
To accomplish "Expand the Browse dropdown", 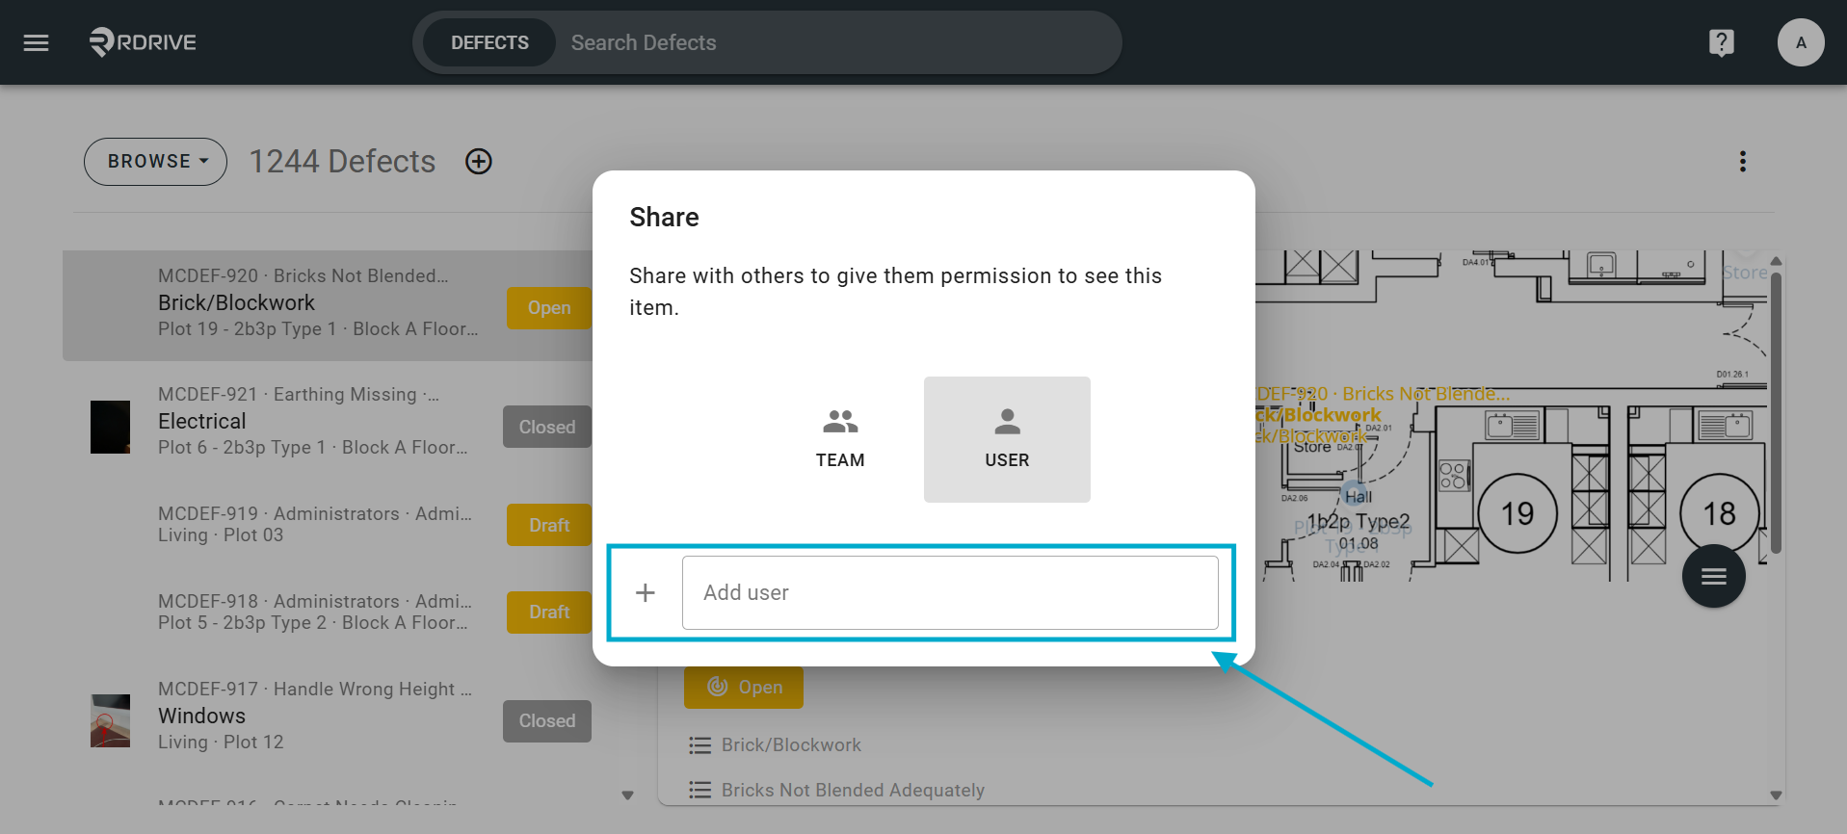I will tap(155, 162).
